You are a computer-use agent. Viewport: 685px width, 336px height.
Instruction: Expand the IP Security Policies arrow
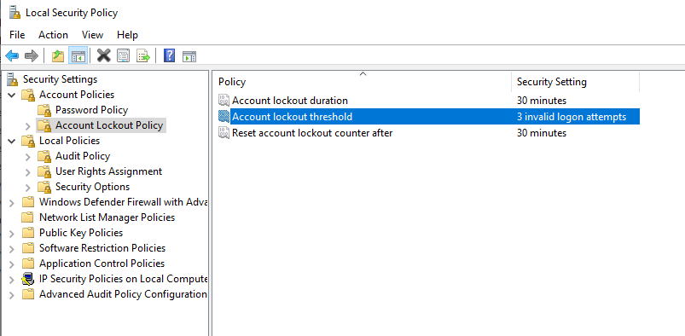(x=12, y=279)
